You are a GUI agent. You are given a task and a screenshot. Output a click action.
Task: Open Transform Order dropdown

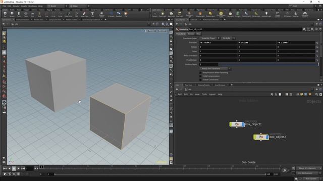click(x=209, y=38)
